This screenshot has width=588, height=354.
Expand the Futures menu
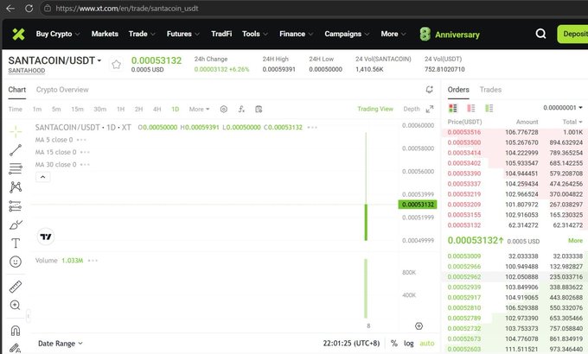click(183, 34)
